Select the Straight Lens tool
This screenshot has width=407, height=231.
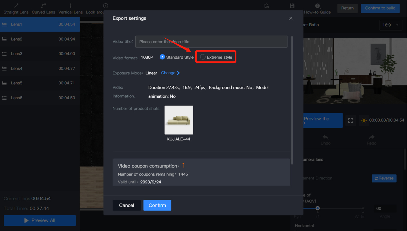(x=16, y=8)
